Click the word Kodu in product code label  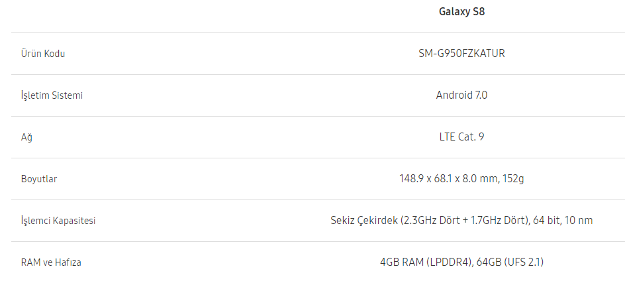pyautogui.click(x=54, y=54)
